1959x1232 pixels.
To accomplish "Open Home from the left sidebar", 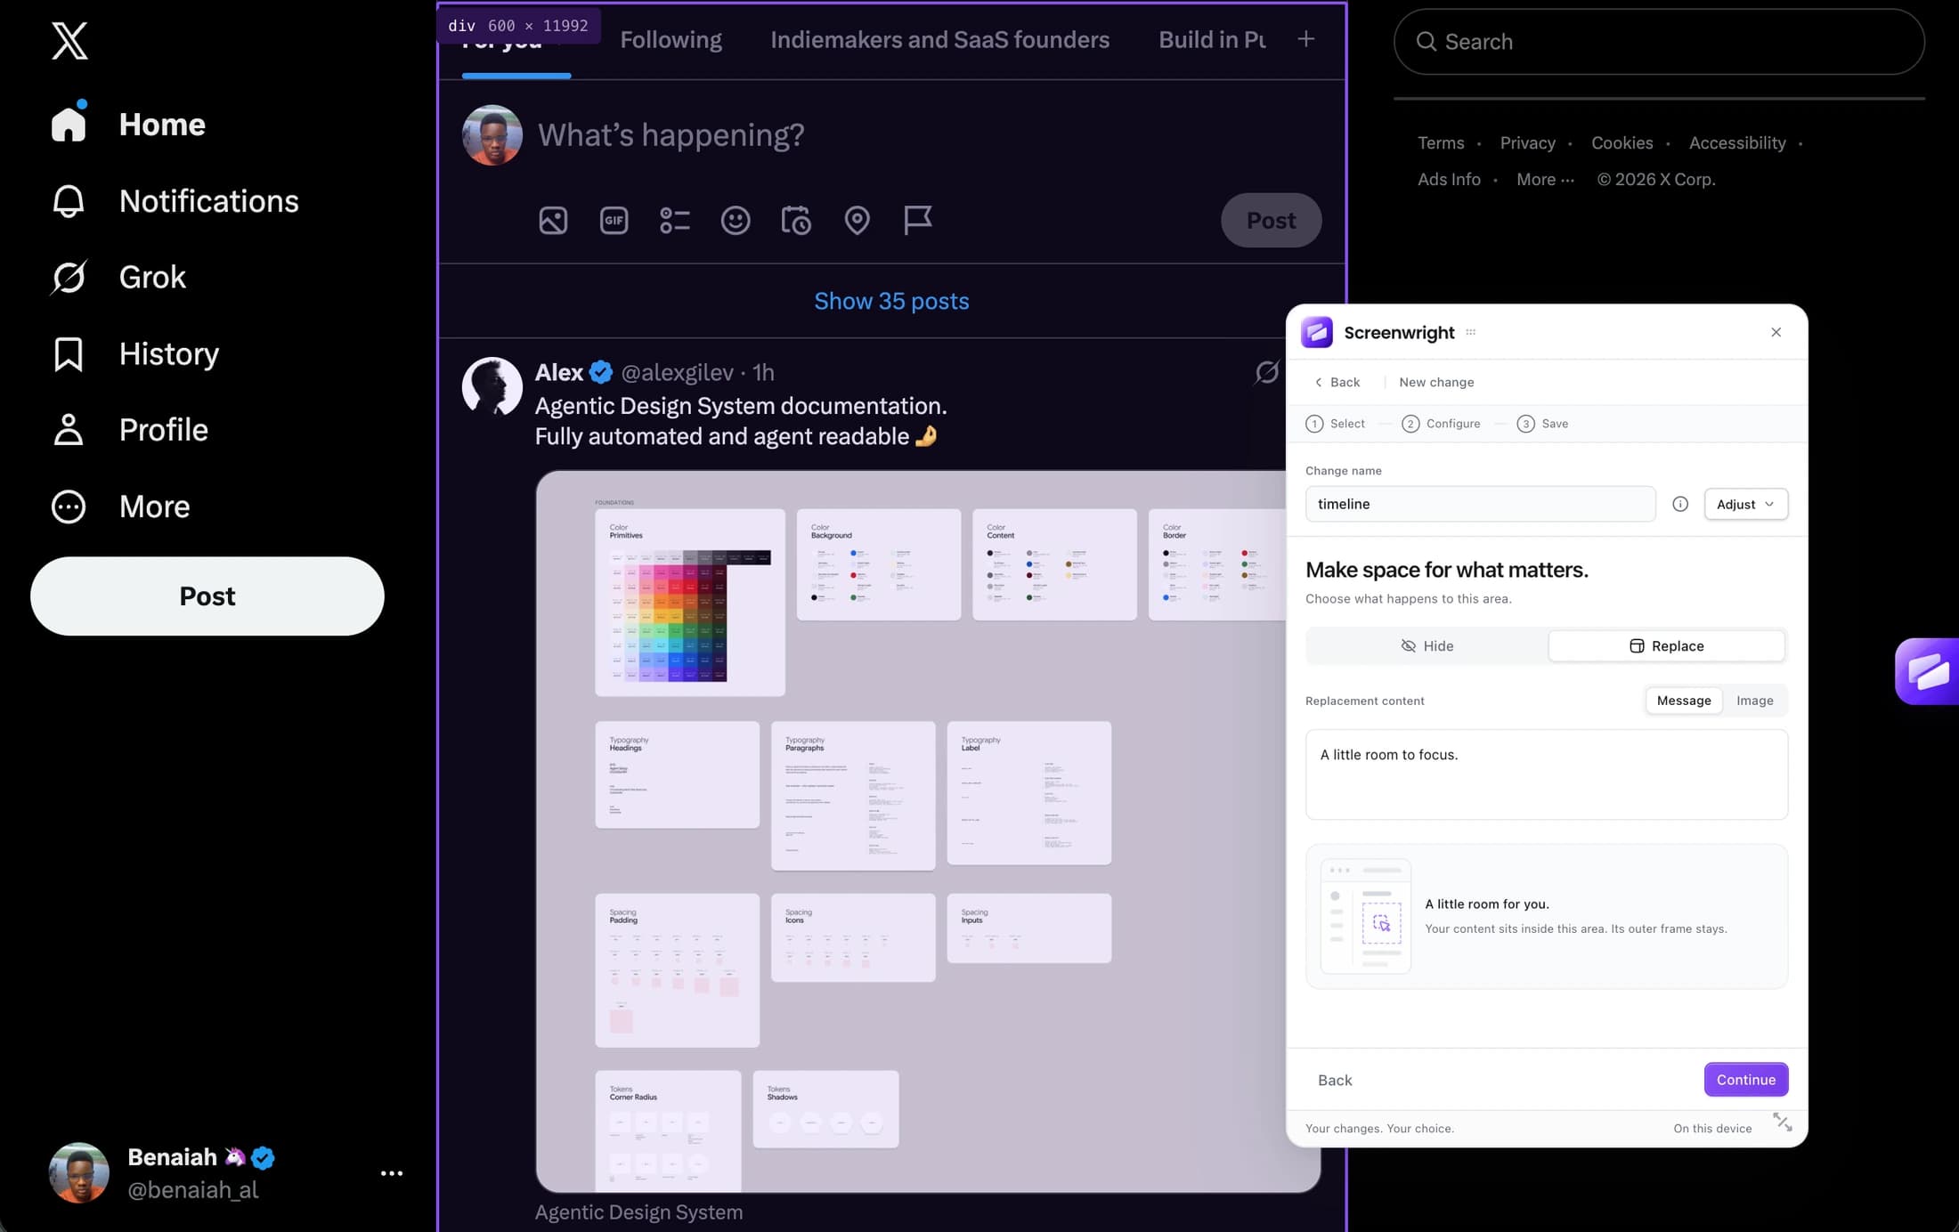I will [128, 125].
